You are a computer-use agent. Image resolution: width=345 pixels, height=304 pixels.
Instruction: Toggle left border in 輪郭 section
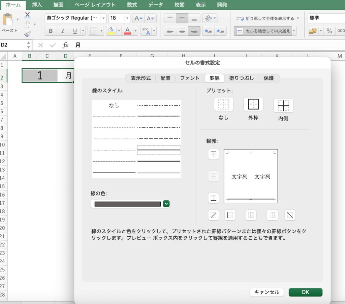pos(230,215)
